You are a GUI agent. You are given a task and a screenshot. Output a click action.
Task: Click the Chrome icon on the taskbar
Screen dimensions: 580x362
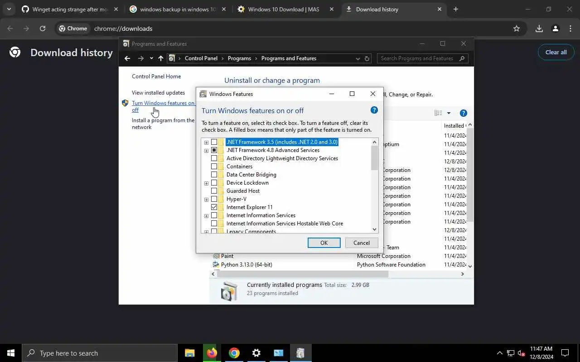click(234, 353)
